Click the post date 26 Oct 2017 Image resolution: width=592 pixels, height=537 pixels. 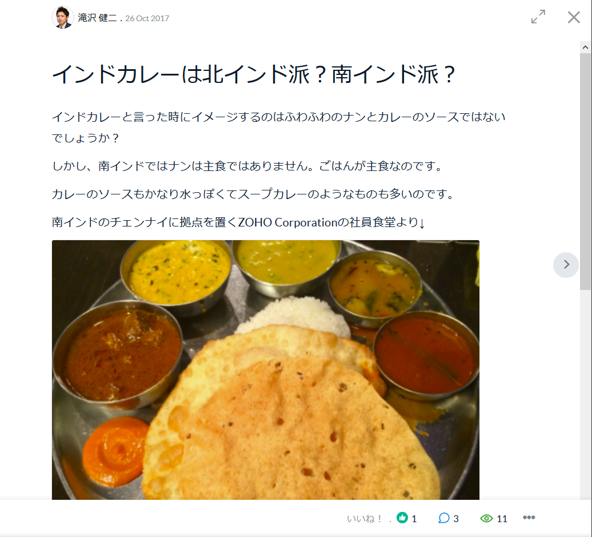tap(147, 18)
